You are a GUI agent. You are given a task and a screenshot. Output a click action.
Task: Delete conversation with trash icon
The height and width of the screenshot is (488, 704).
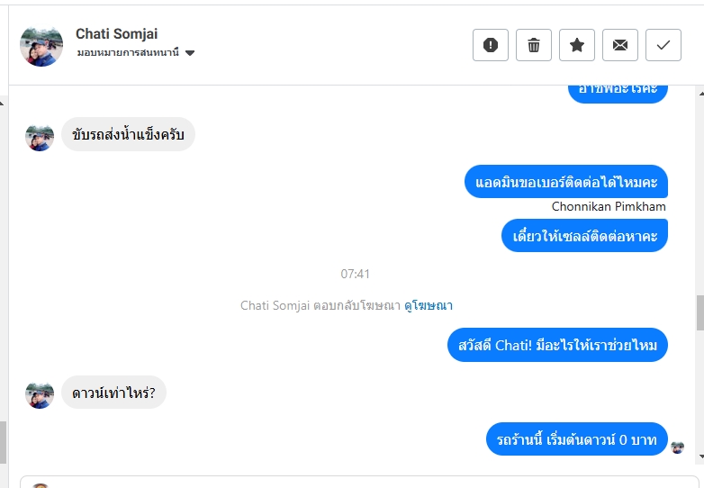534,45
